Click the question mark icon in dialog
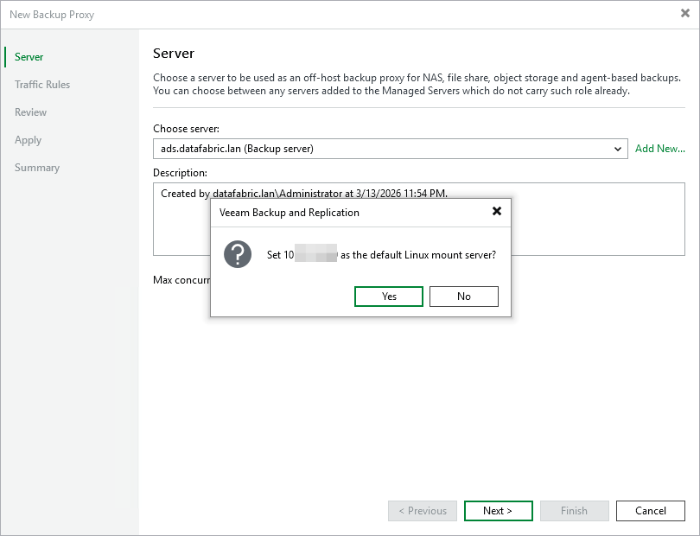Image resolution: width=700 pixels, height=536 pixels. pyautogui.click(x=238, y=254)
